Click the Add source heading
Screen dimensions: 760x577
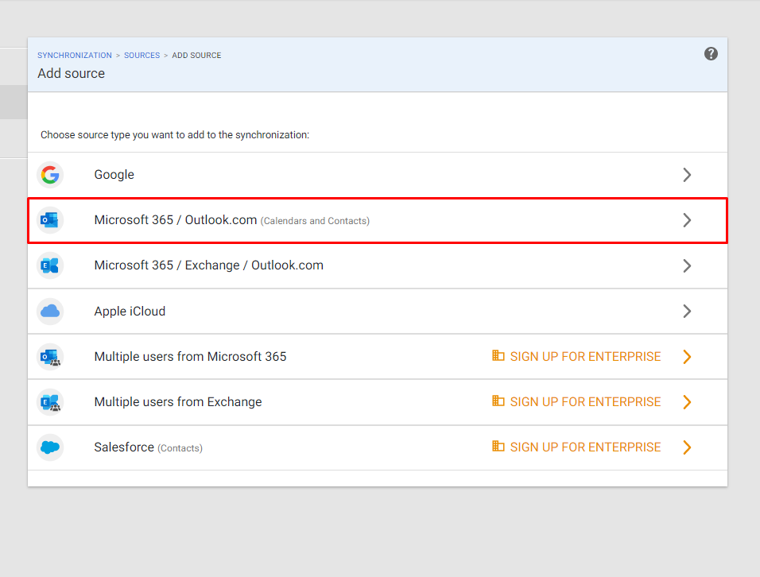coord(72,73)
